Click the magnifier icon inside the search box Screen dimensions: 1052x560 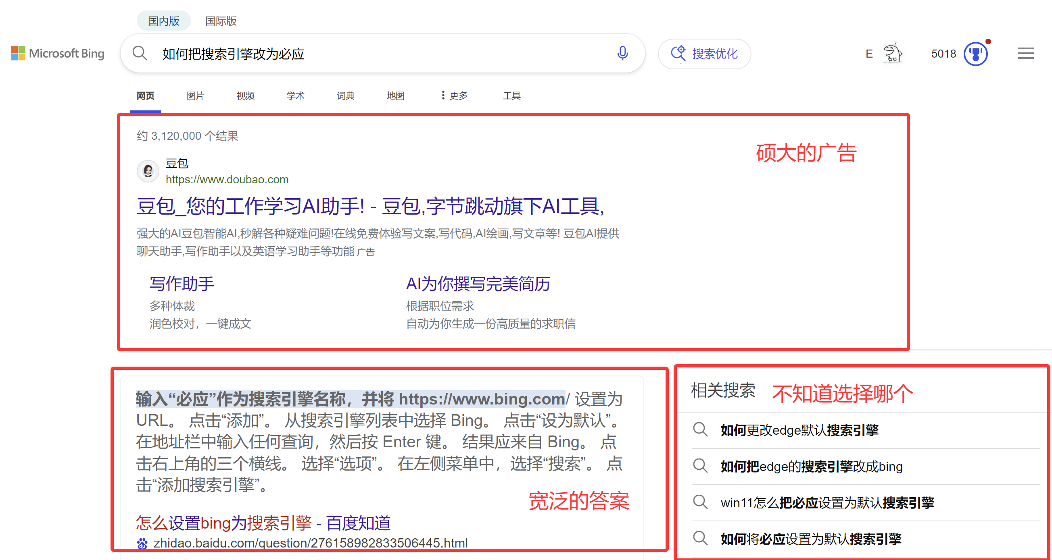(140, 53)
